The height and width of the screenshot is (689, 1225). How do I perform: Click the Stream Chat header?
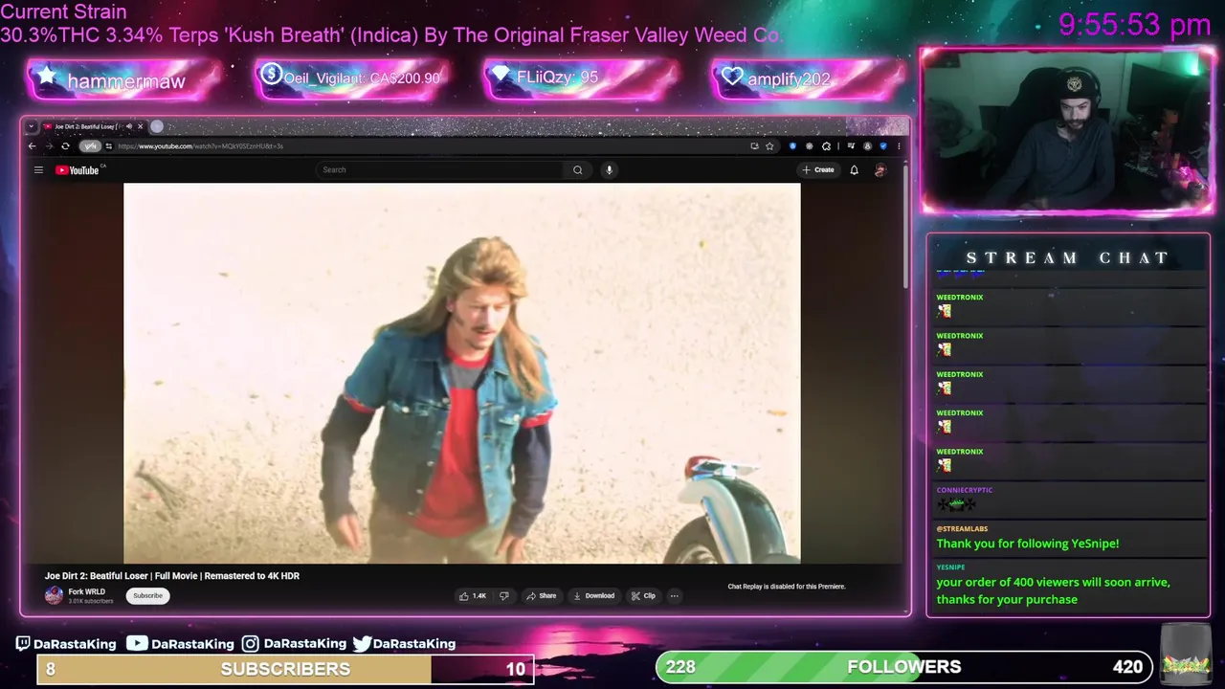1067,257
